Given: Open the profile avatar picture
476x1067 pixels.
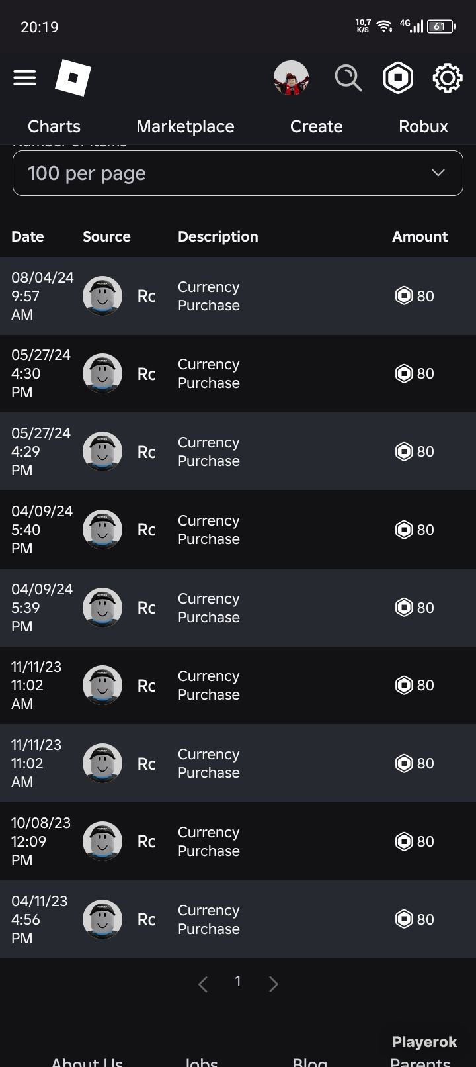Looking at the screenshot, I should (x=292, y=78).
